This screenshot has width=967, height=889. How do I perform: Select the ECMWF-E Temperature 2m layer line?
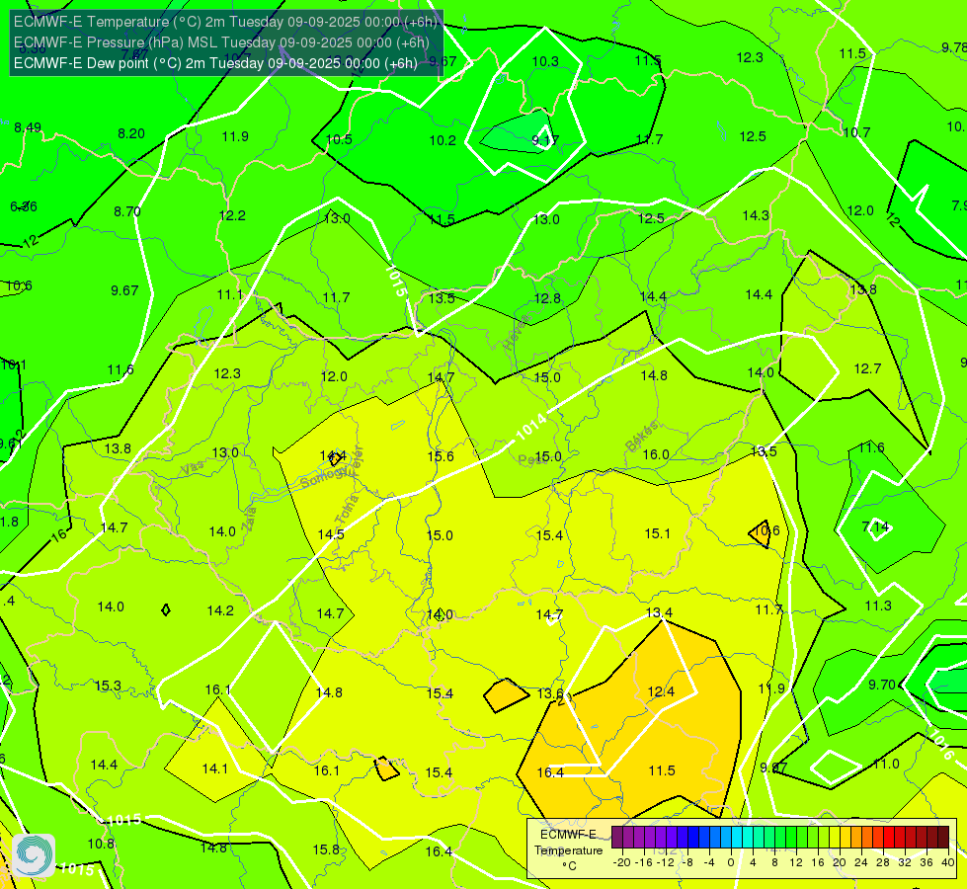(x=225, y=22)
